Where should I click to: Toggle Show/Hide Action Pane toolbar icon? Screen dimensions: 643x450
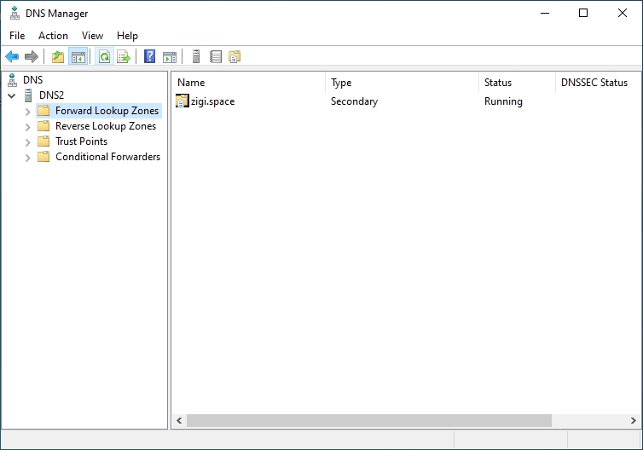click(x=170, y=56)
